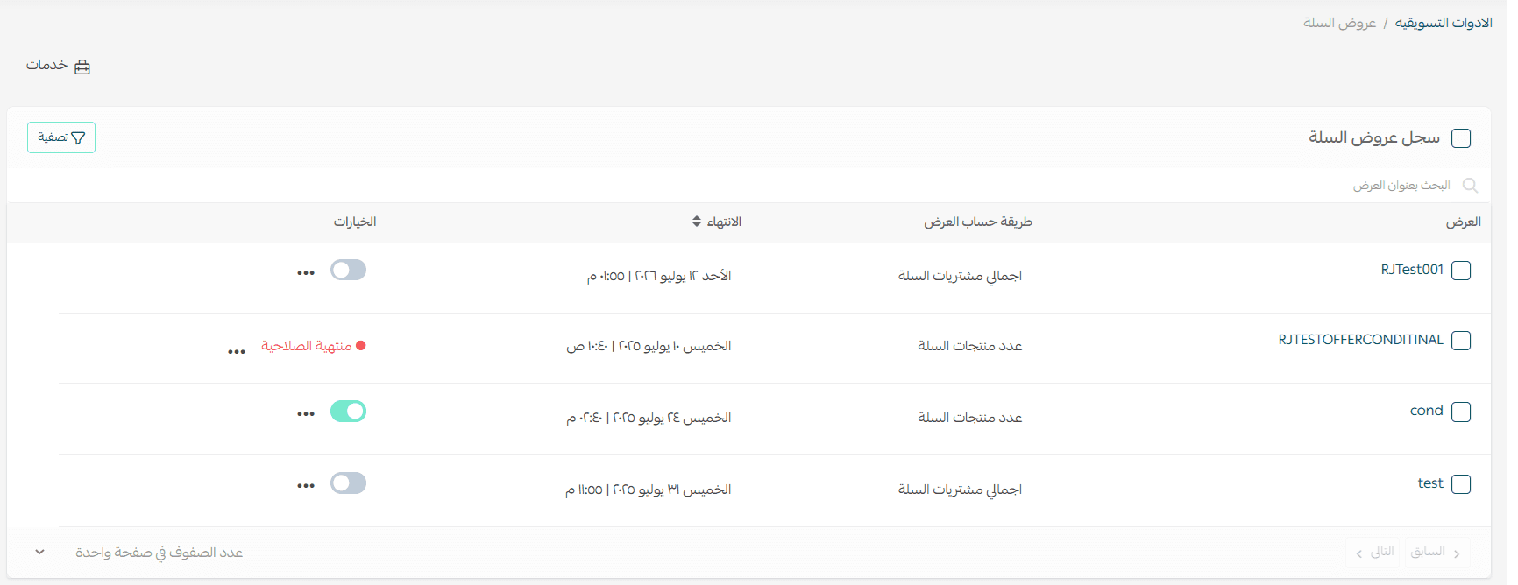Open three-dot options menu for RJTESTOFFERCONDITINAL
Viewport: 1518px width, 585px height.
pos(237,352)
